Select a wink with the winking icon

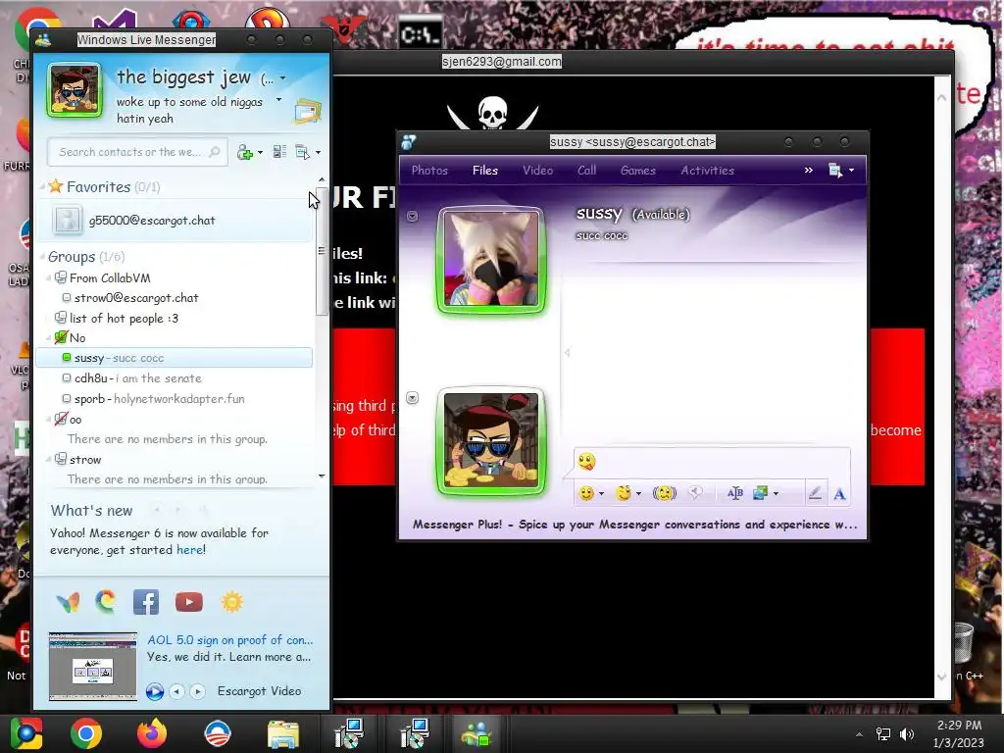click(623, 493)
